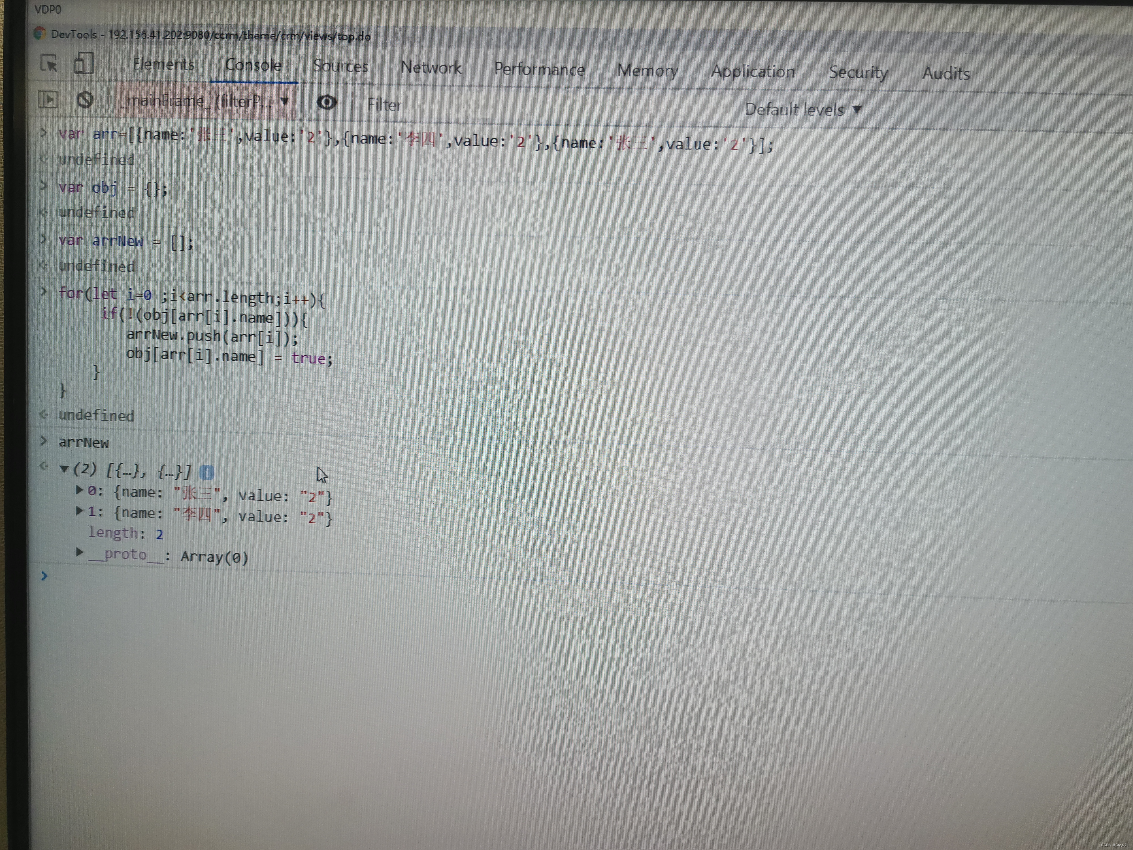Open the Application tab
Viewport: 1133px width, 850px height.
click(752, 71)
